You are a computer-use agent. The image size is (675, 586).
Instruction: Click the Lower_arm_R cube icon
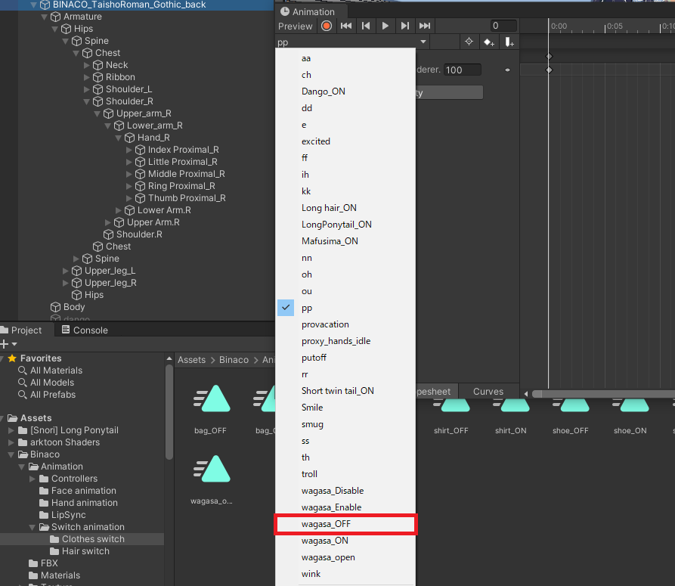pyautogui.click(x=119, y=126)
